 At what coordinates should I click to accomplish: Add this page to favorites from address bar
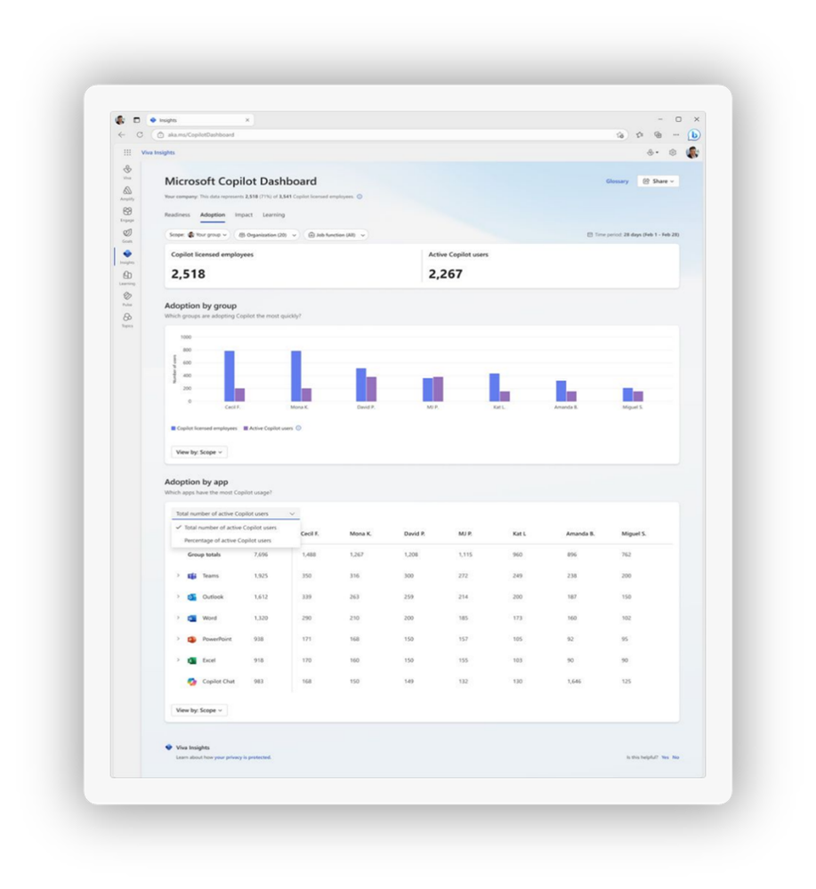pyautogui.click(x=620, y=135)
